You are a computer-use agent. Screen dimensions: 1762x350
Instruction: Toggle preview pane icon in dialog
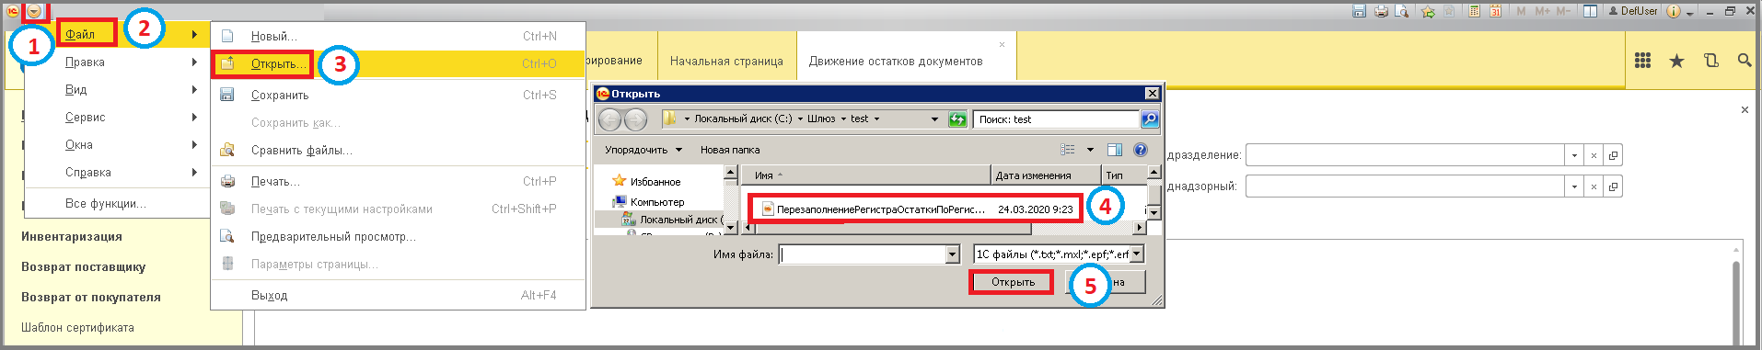[1115, 150]
